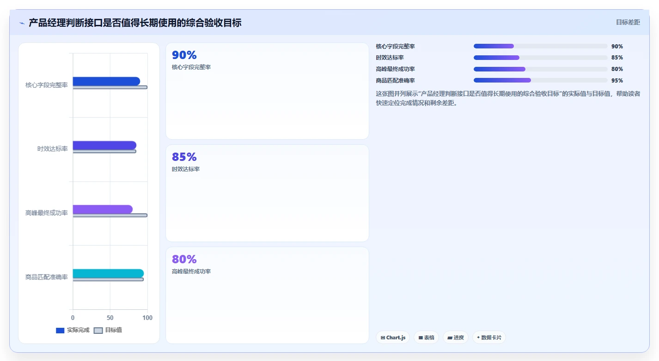Click 商品匹配准确率 label in progress list
The width and height of the screenshot is (659, 361).
[x=395, y=80]
